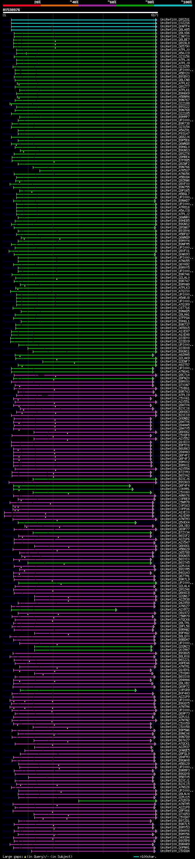Select label UniRef100_B9HMP7
195x859 pixels.
[x=175, y=117]
